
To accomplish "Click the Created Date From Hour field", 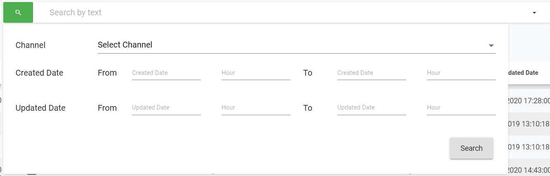I will click(x=256, y=73).
